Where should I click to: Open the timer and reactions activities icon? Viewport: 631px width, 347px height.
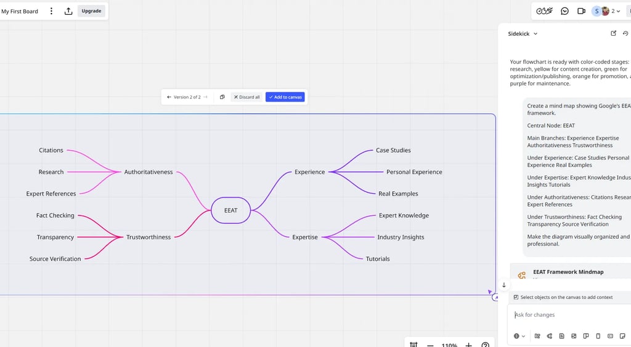coord(544,11)
